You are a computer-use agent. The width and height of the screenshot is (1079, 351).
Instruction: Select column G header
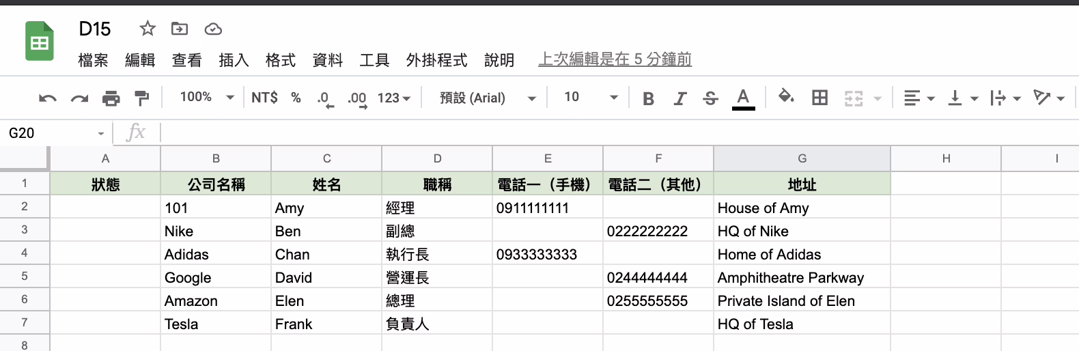(802, 158)
